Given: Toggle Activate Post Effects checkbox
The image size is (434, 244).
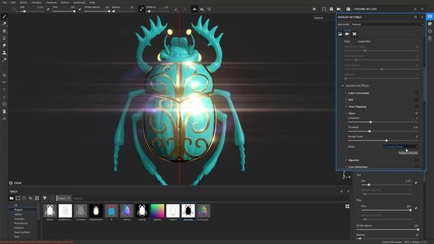Looking at the screenshot, I should tap(342, 86).
